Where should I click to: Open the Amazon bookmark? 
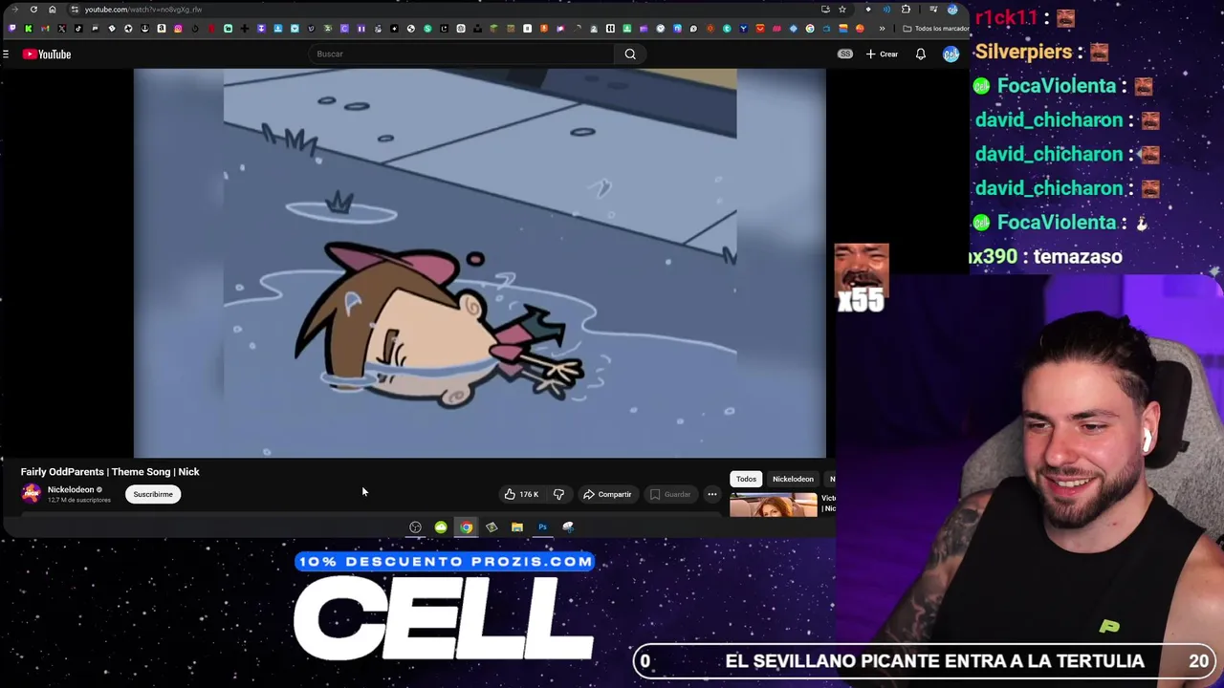162,28
